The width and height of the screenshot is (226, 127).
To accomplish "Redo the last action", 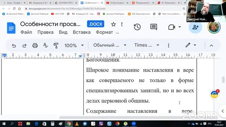I will pos(24,46).
